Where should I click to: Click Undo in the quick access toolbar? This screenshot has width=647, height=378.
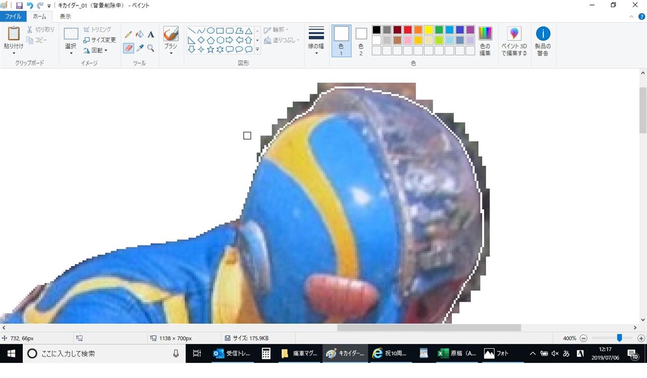pos(30,6)
